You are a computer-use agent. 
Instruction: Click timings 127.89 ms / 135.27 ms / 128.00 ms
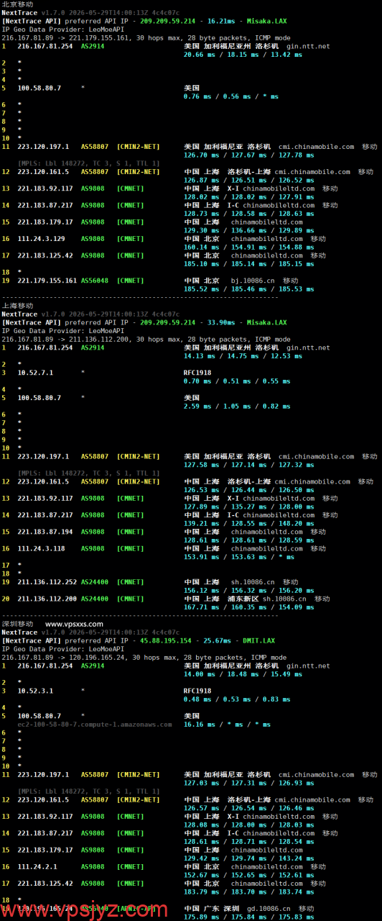[x=249, y=507]
